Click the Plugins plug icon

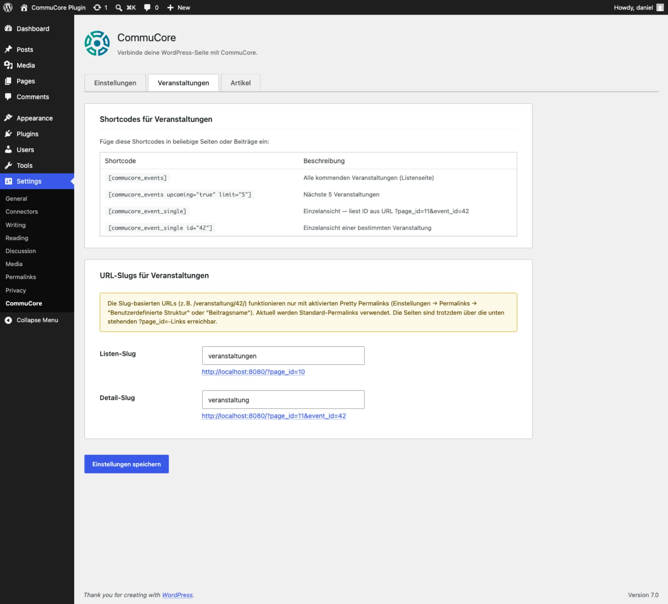click(8, 134)
